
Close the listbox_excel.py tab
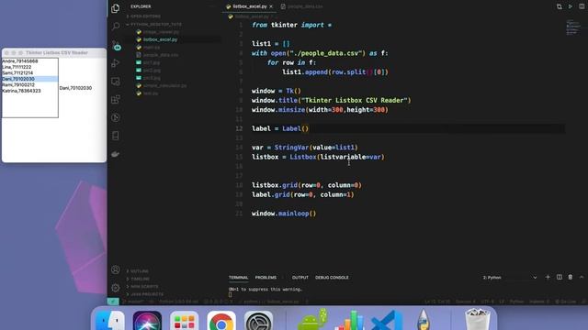coord(271,6)
